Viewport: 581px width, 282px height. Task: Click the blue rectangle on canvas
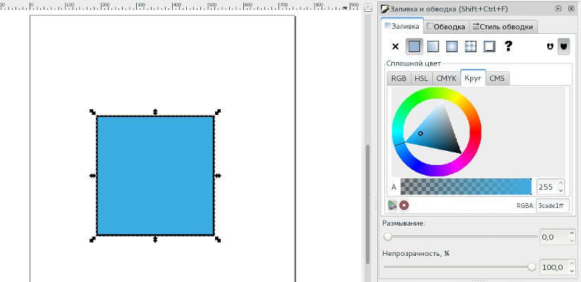[155, 176]
